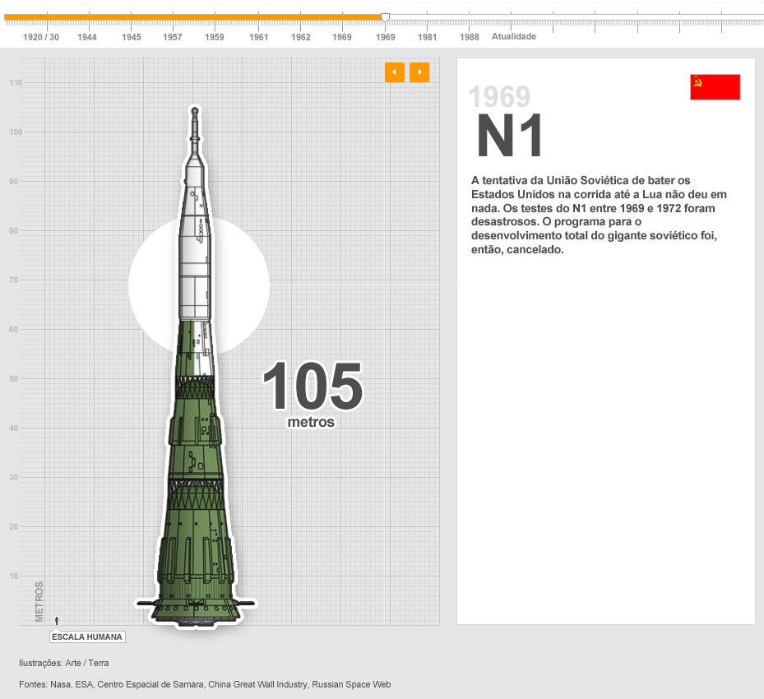This screenshot has width=764, height=699.
Task: Click the next rocket arrow button
Action: click(419, 72)
